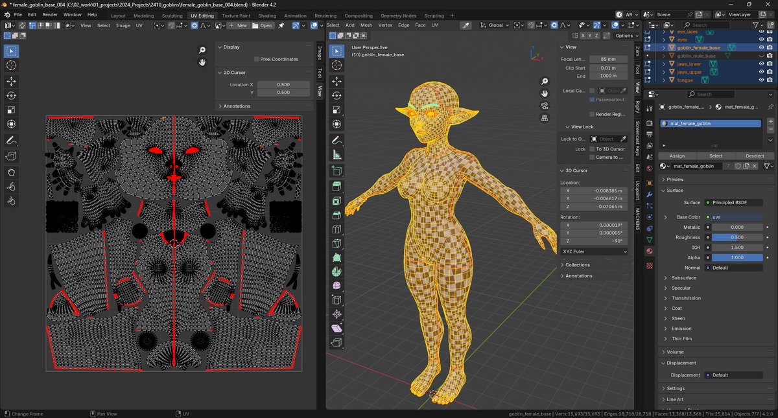
Task: Switch to the Geometry Nodes workspace tab
Action: (398, 16)
